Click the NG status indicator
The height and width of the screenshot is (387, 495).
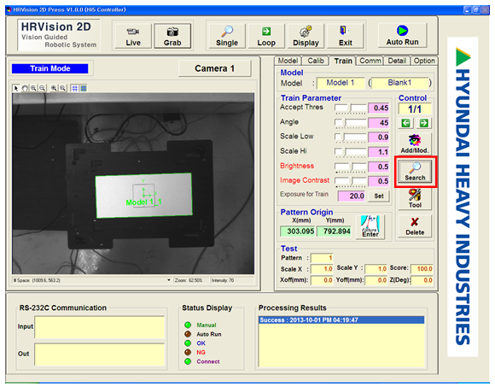pos(188,352)
